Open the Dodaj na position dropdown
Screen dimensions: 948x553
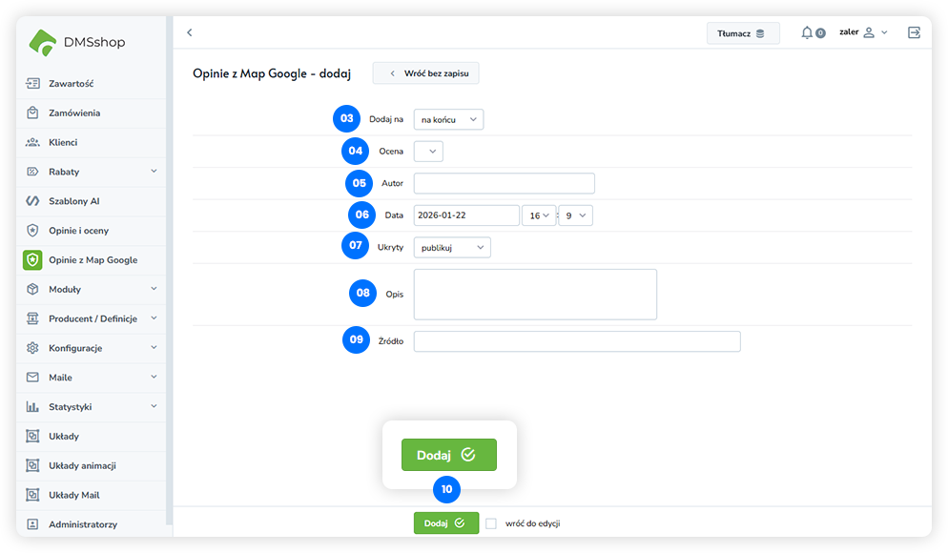point(448,119)
